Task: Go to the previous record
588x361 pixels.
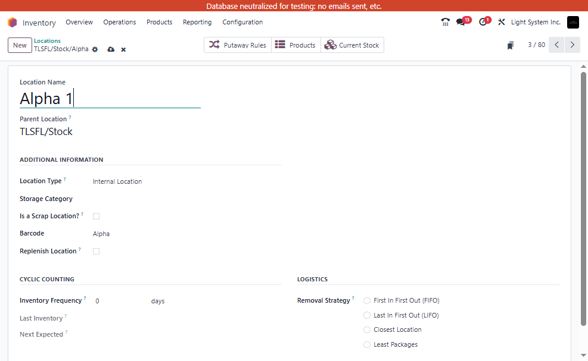Action: click(x=556, y=45)
